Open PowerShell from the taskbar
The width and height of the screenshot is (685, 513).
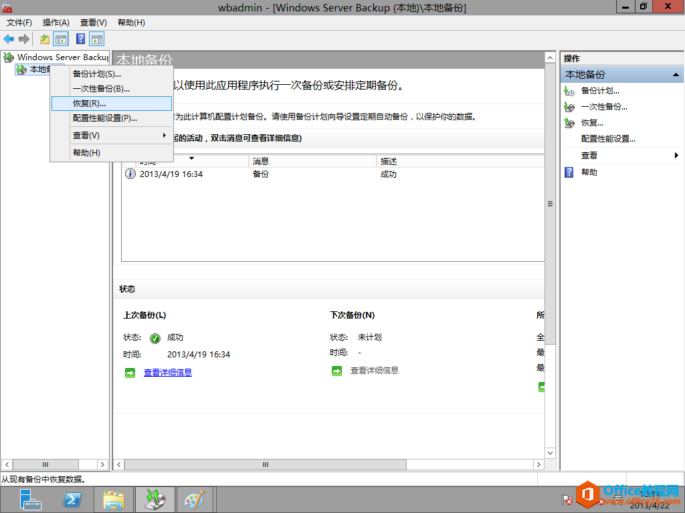click(x=72, y=499)
